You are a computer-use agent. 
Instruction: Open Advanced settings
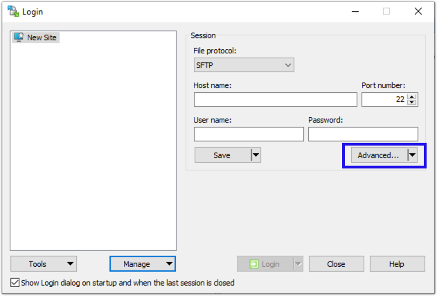pos(379,155)
